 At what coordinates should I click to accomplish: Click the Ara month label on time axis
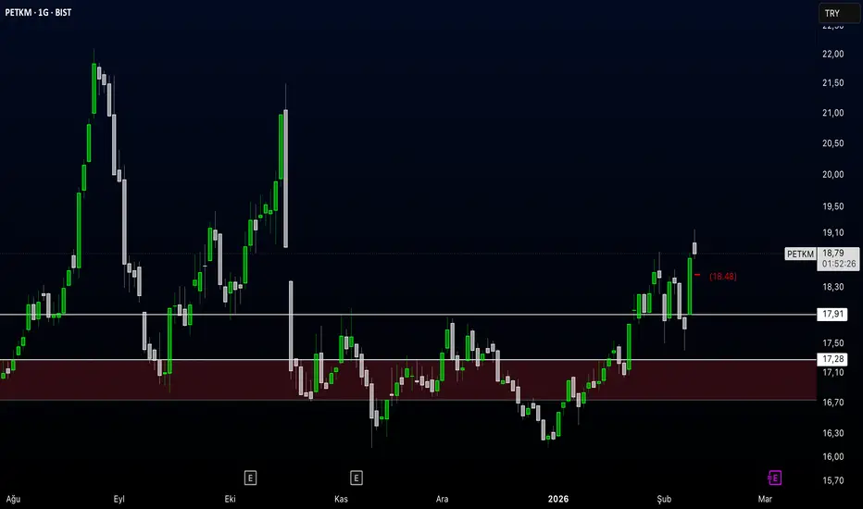tap(442, 499)
